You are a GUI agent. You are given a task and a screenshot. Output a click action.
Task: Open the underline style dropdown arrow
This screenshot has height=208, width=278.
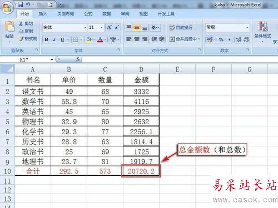68,39
